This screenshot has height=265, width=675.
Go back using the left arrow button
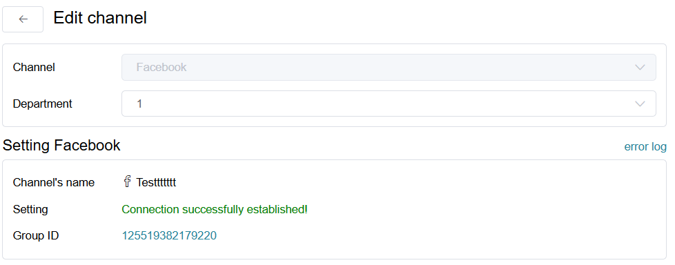click(x=23, y=19)
